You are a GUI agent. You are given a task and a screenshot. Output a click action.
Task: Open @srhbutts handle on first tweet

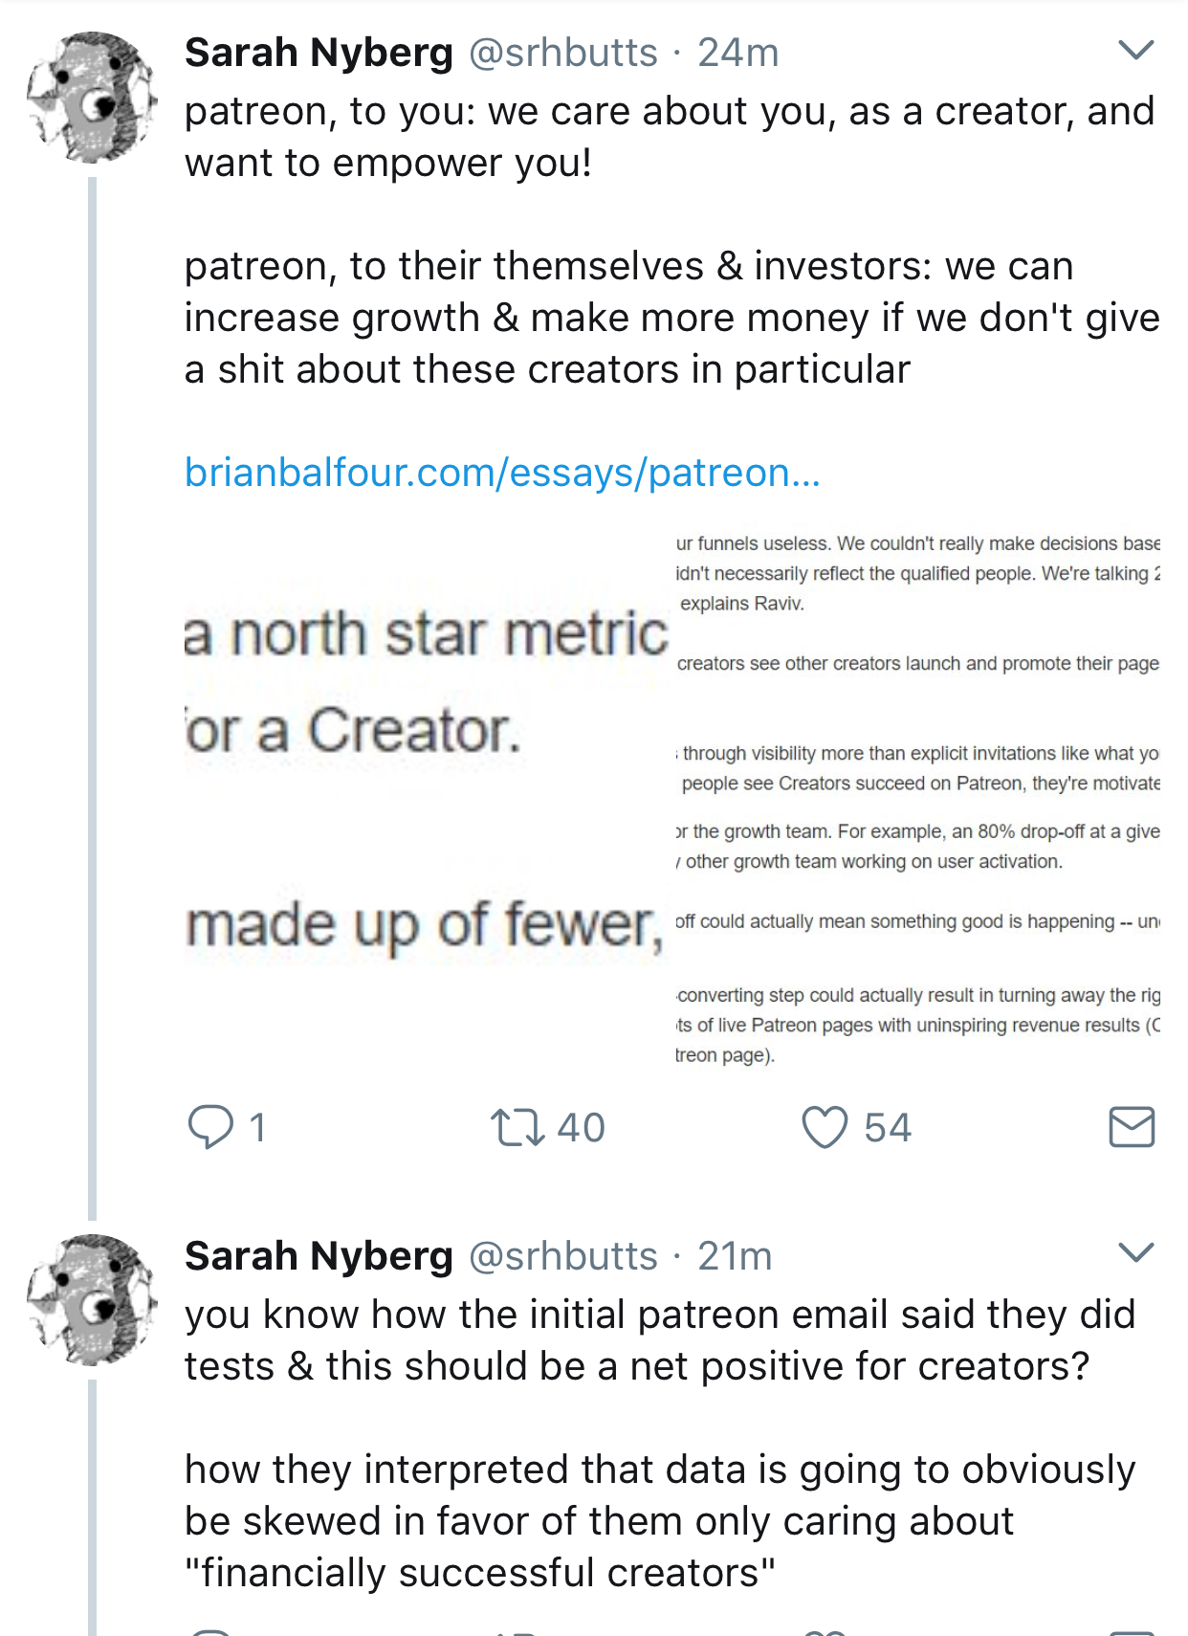[x=562, y=53]
